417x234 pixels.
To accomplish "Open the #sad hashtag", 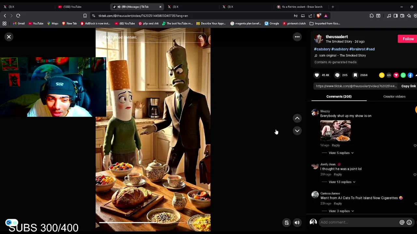I will [x=370, y=49].
